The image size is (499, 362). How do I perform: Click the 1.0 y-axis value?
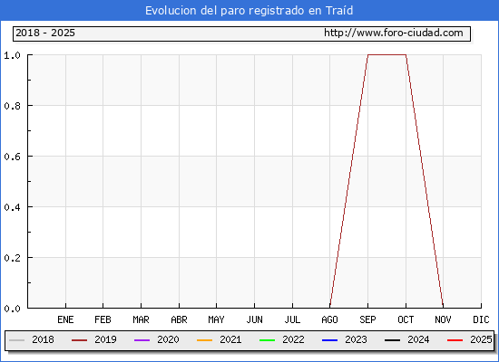[x=12, y=55]
